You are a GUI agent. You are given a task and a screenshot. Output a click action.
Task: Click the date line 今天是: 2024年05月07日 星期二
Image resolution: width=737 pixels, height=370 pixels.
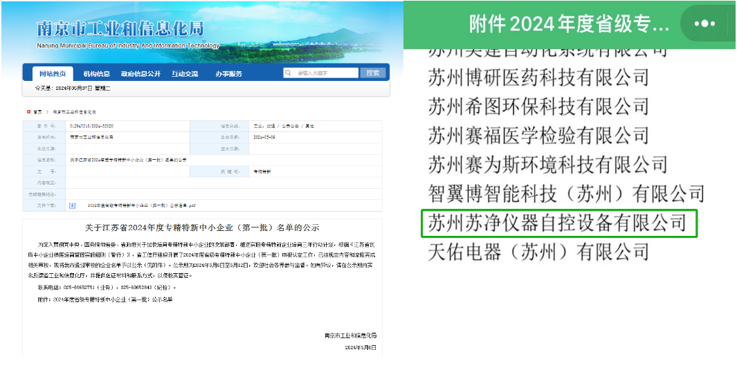[x=73, y=89]
